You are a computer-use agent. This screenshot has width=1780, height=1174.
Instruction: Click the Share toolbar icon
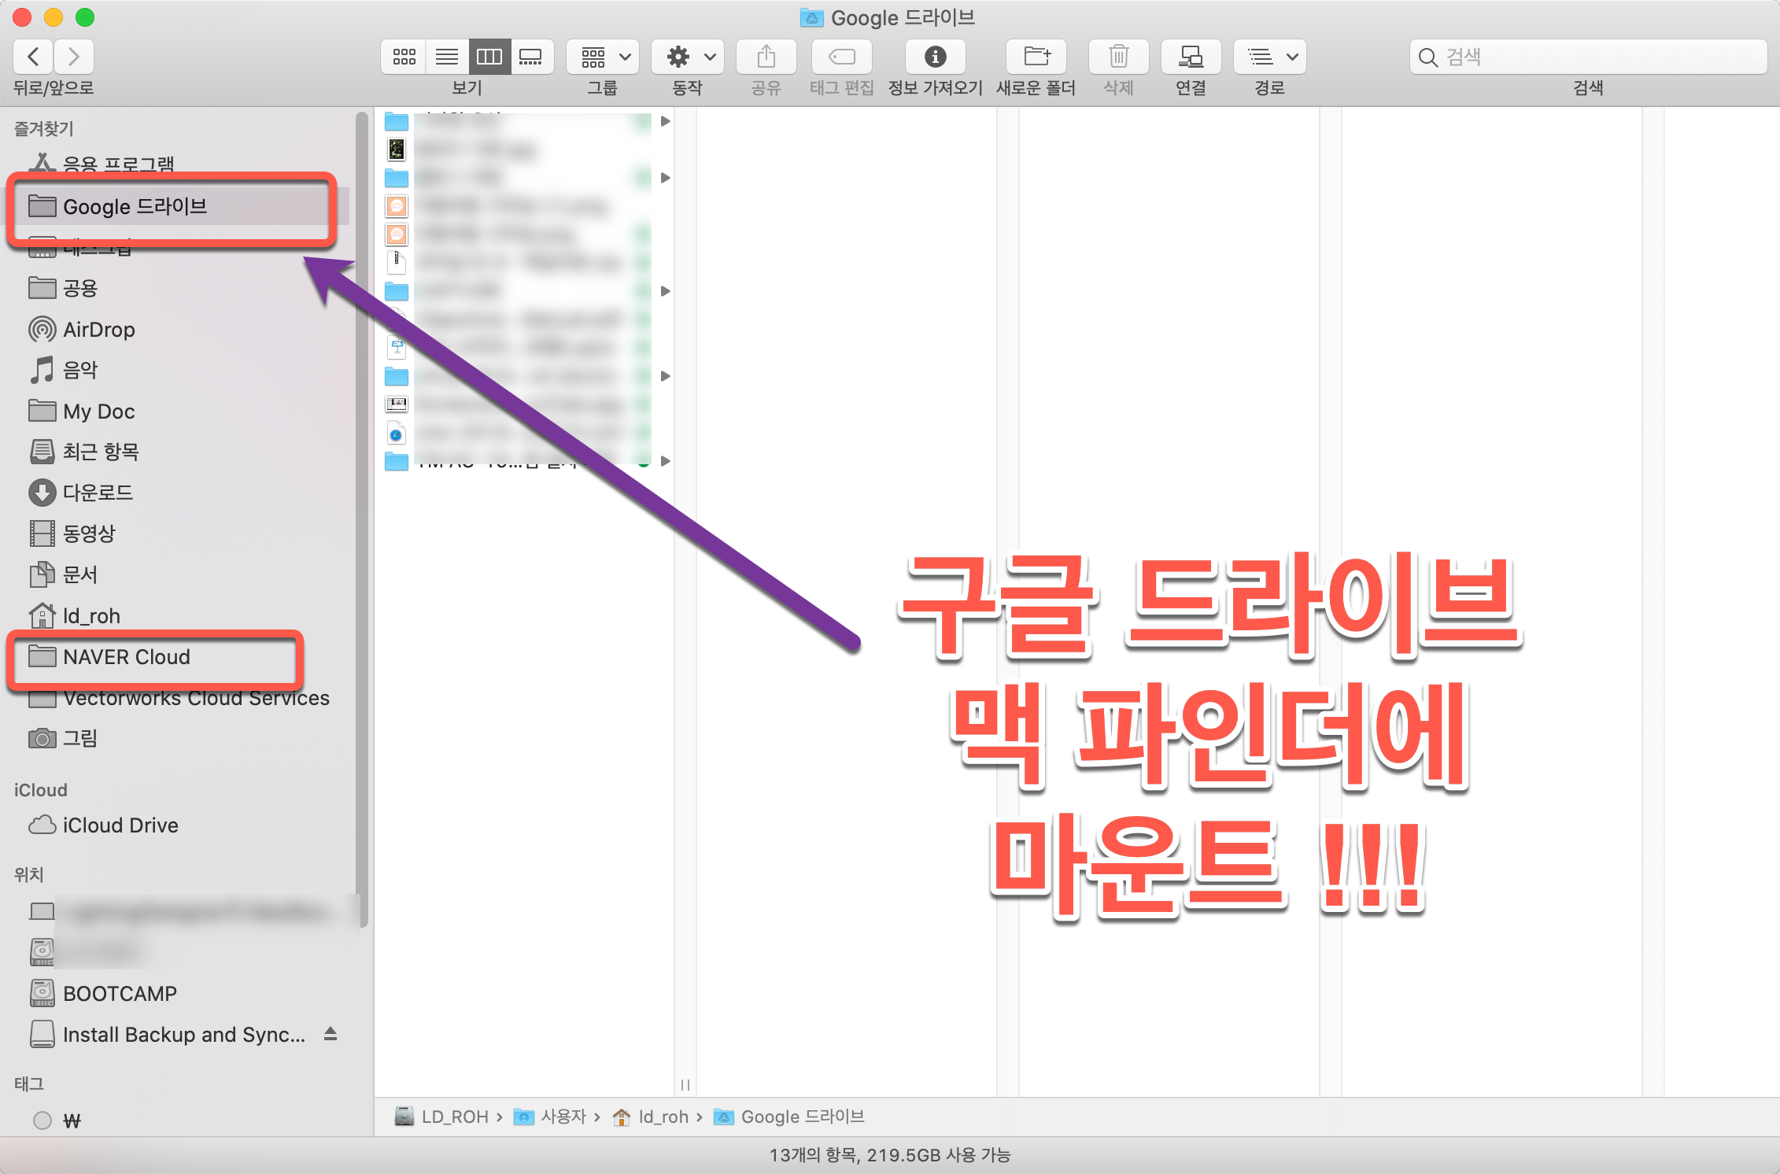[x=766, y=57]
